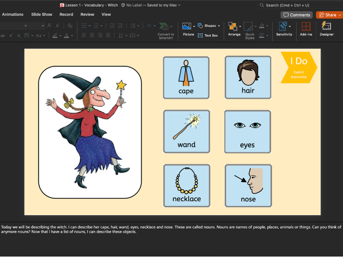Open the Comments pane
343x257 pixels.
297,15
